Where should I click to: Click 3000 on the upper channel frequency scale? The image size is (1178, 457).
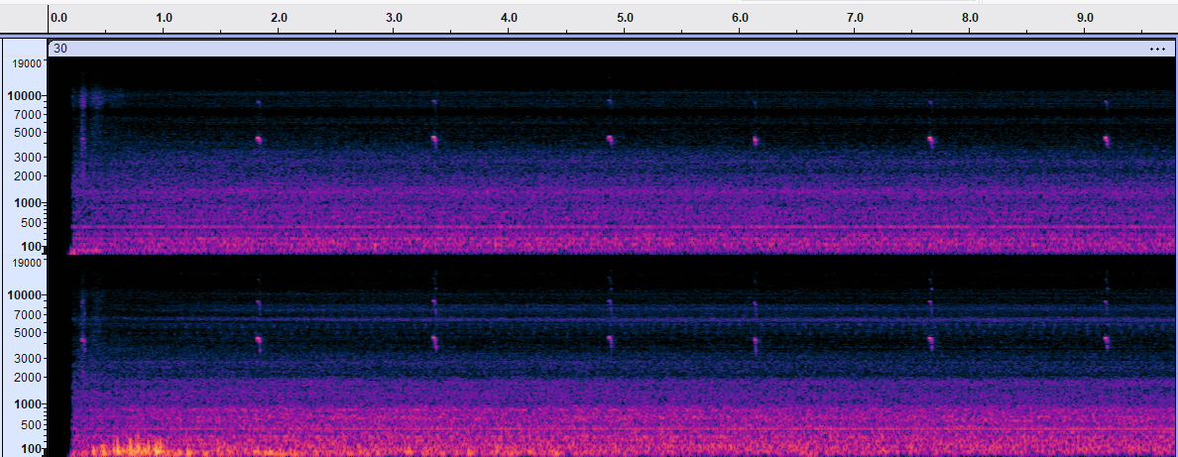coord(30,157)
